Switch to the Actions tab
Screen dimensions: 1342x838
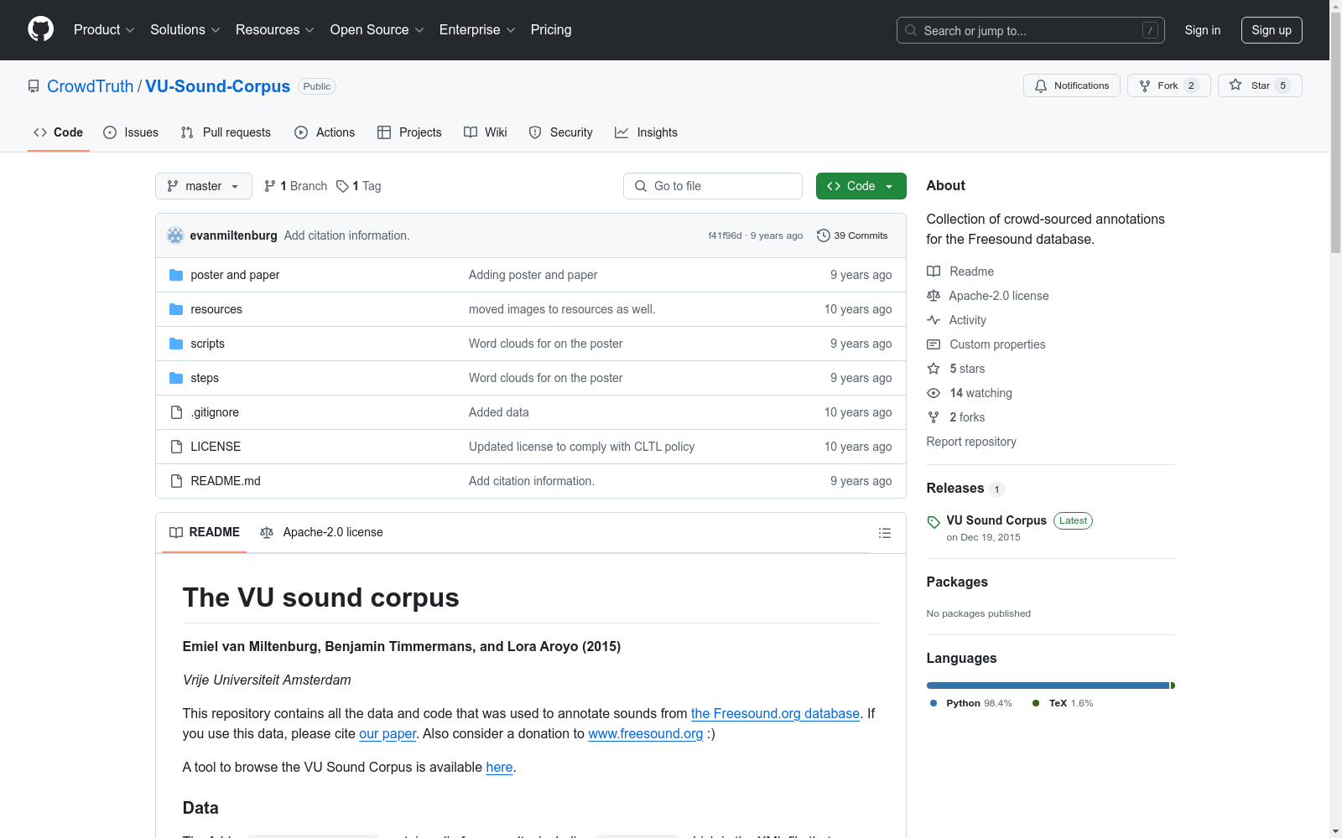click(325, 132)
